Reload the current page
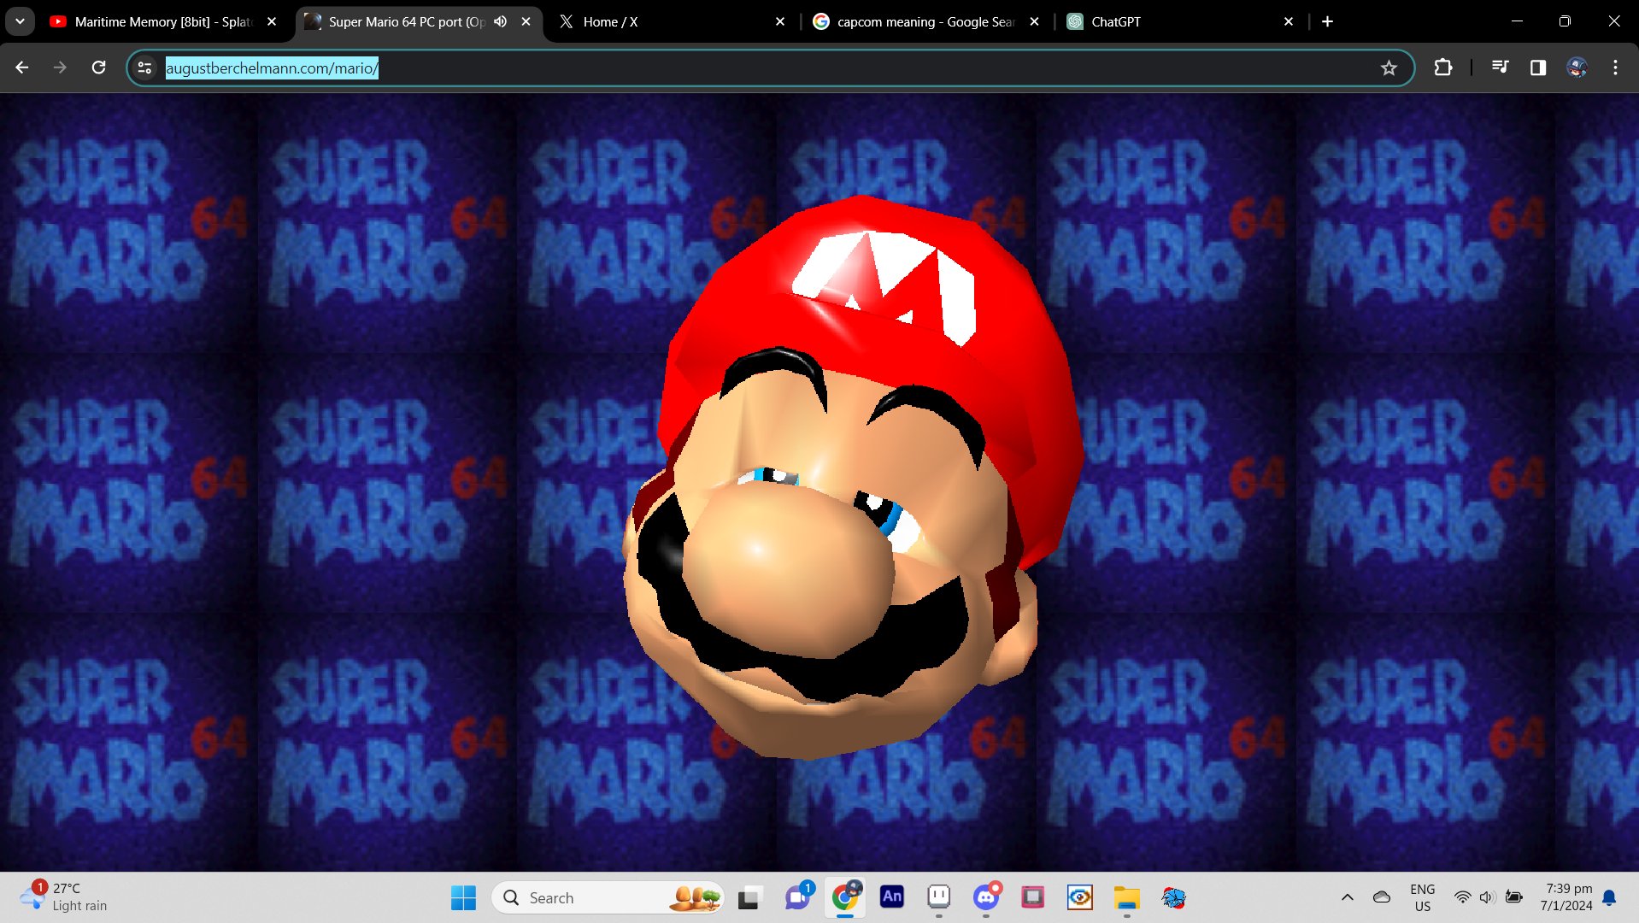1639x923 pixels. 98,68
